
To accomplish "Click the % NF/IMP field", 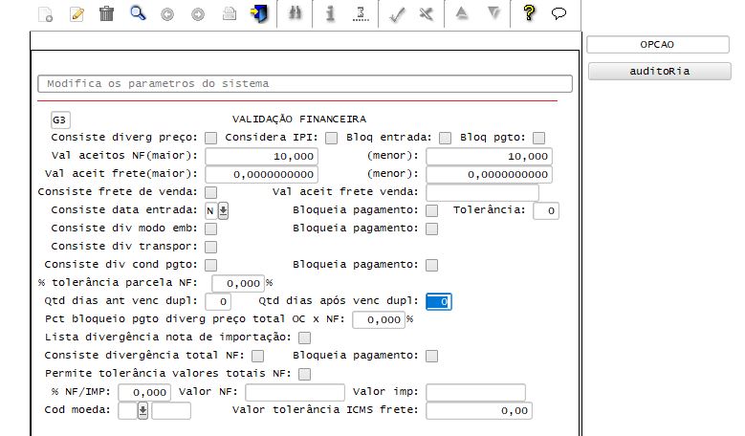I will click(x=144, y=392).
